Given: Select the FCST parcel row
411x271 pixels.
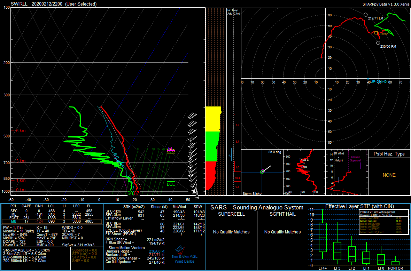Looking at the screenshot, I should pos(52,218).
